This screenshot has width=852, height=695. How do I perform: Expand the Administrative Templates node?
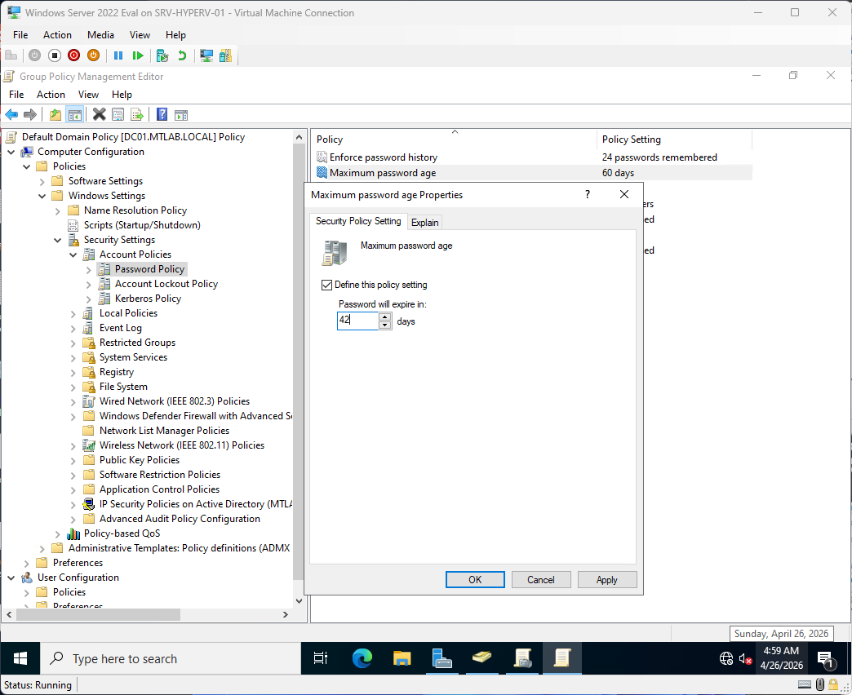pos(42,548)
